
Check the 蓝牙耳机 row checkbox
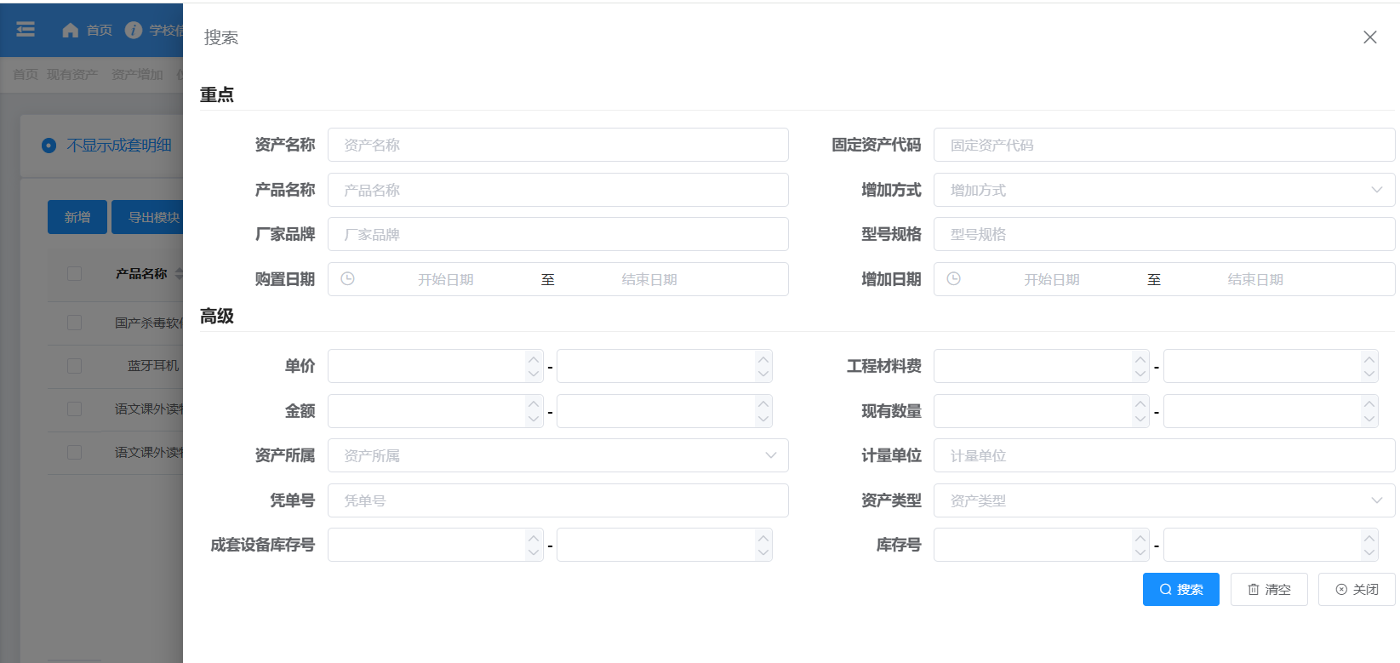pyautogui.click(x=75, y=366)
